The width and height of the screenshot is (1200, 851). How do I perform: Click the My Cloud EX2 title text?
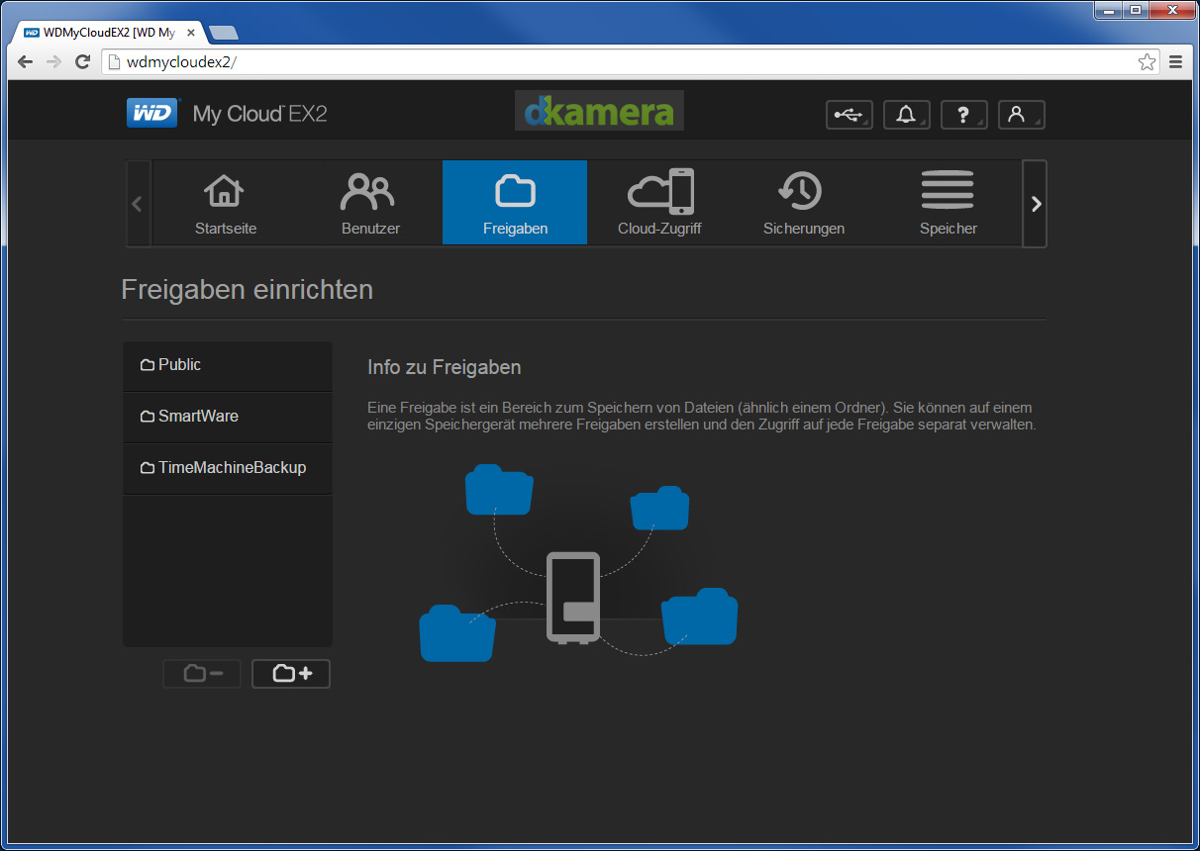click(259, 114)
